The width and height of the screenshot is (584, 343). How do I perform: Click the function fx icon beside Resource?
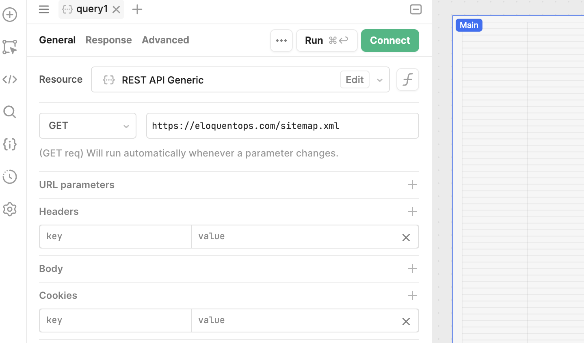(x=407, y=79)
